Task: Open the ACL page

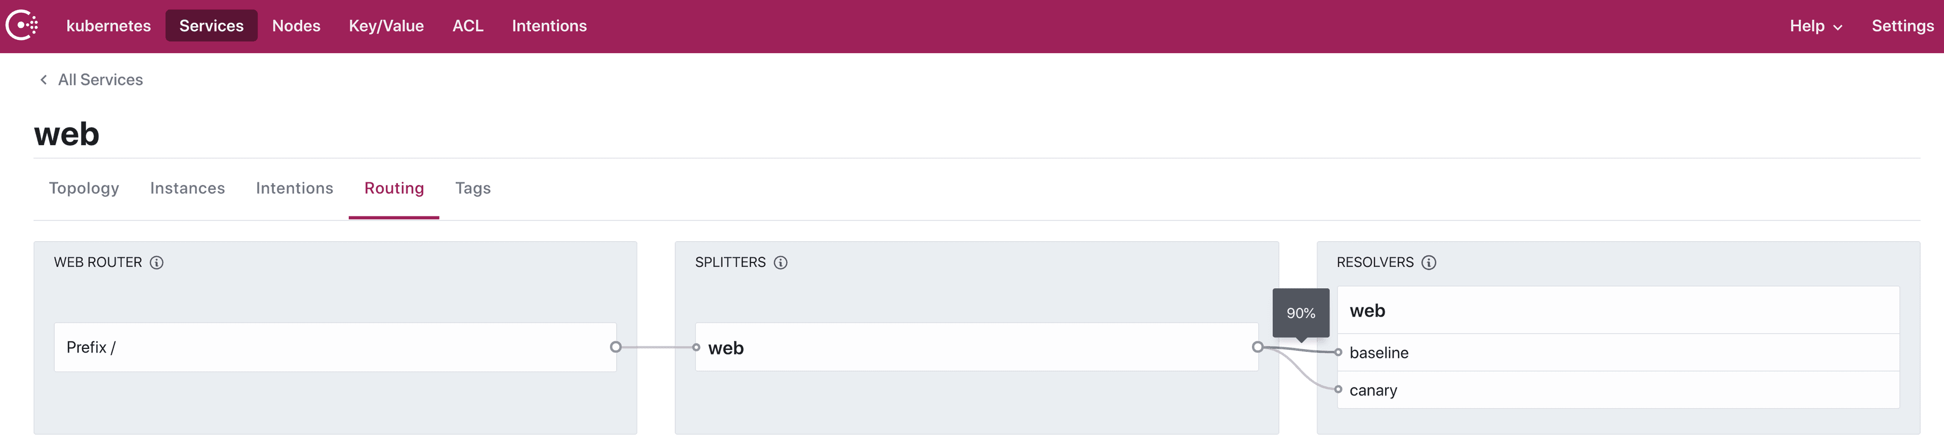Action: click(x=467, y=26)
